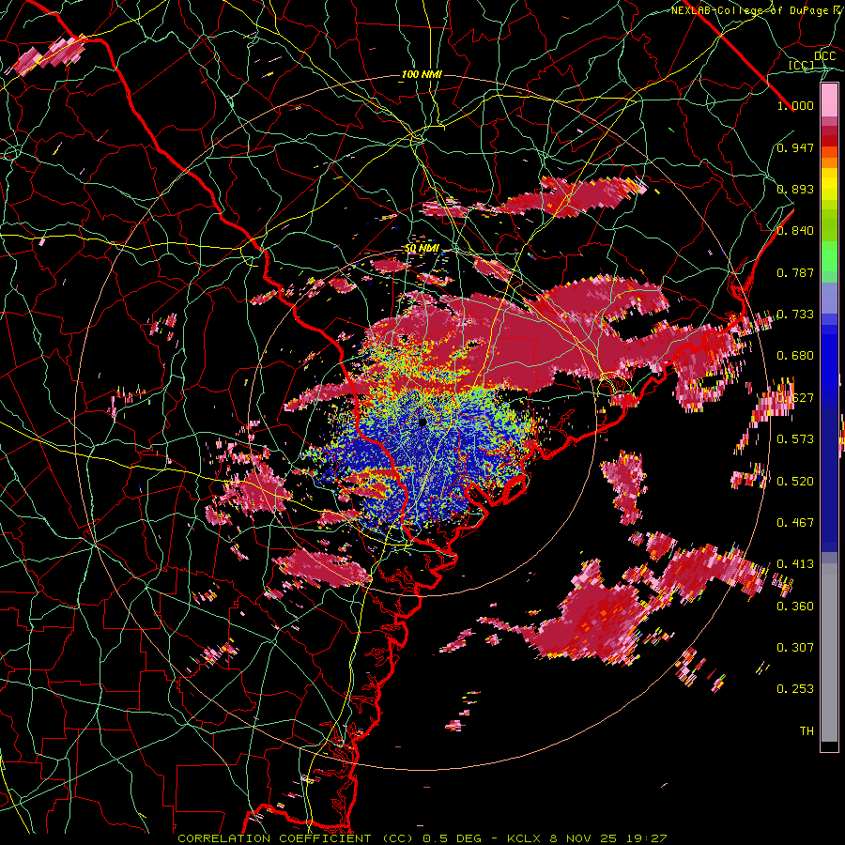Click the 0.467 legend value
845x845 pixels.
[x=795, y=523]
